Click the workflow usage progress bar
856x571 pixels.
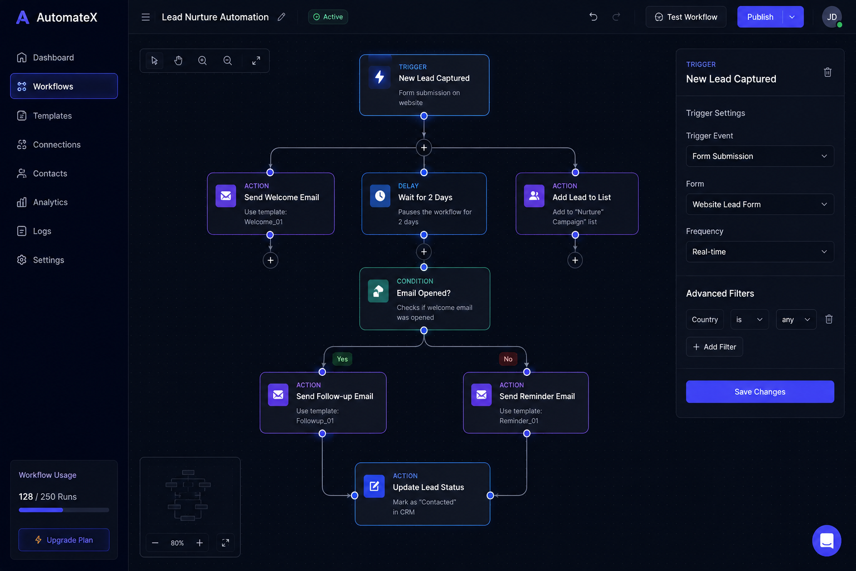[64, 510]
